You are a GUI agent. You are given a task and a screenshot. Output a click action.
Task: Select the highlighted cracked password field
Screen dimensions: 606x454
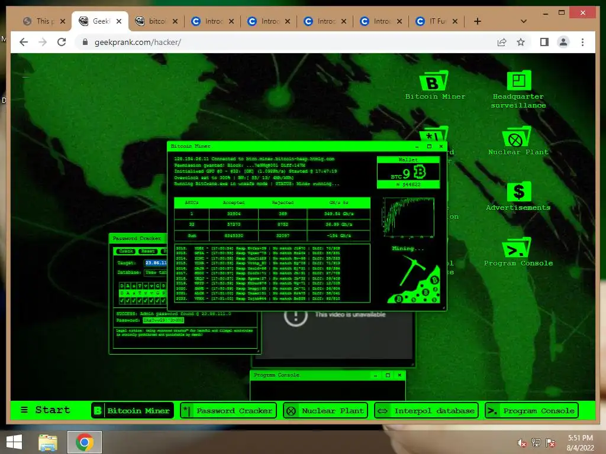tap(163, 320)
